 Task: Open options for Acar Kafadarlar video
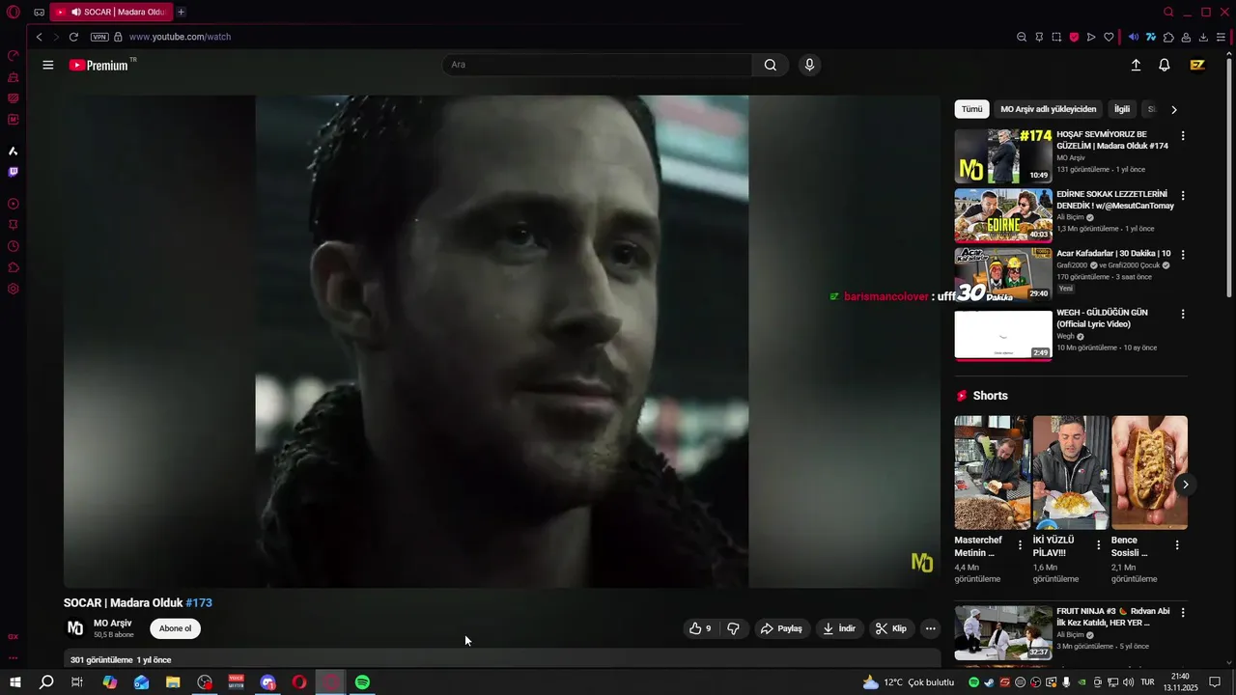click(1183, 255)
